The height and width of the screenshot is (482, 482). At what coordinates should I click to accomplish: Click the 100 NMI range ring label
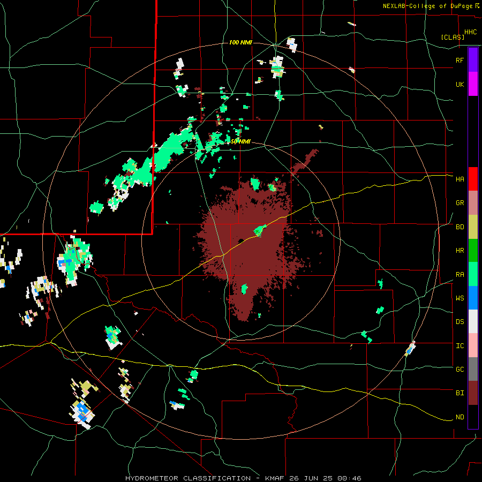[x=240, y=42]
